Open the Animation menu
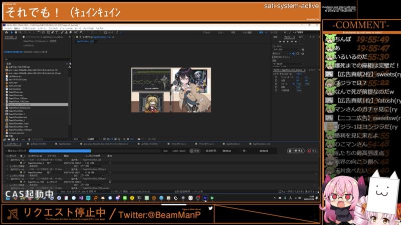The width and height of the screenshot is (401, 225). (66, 28)
